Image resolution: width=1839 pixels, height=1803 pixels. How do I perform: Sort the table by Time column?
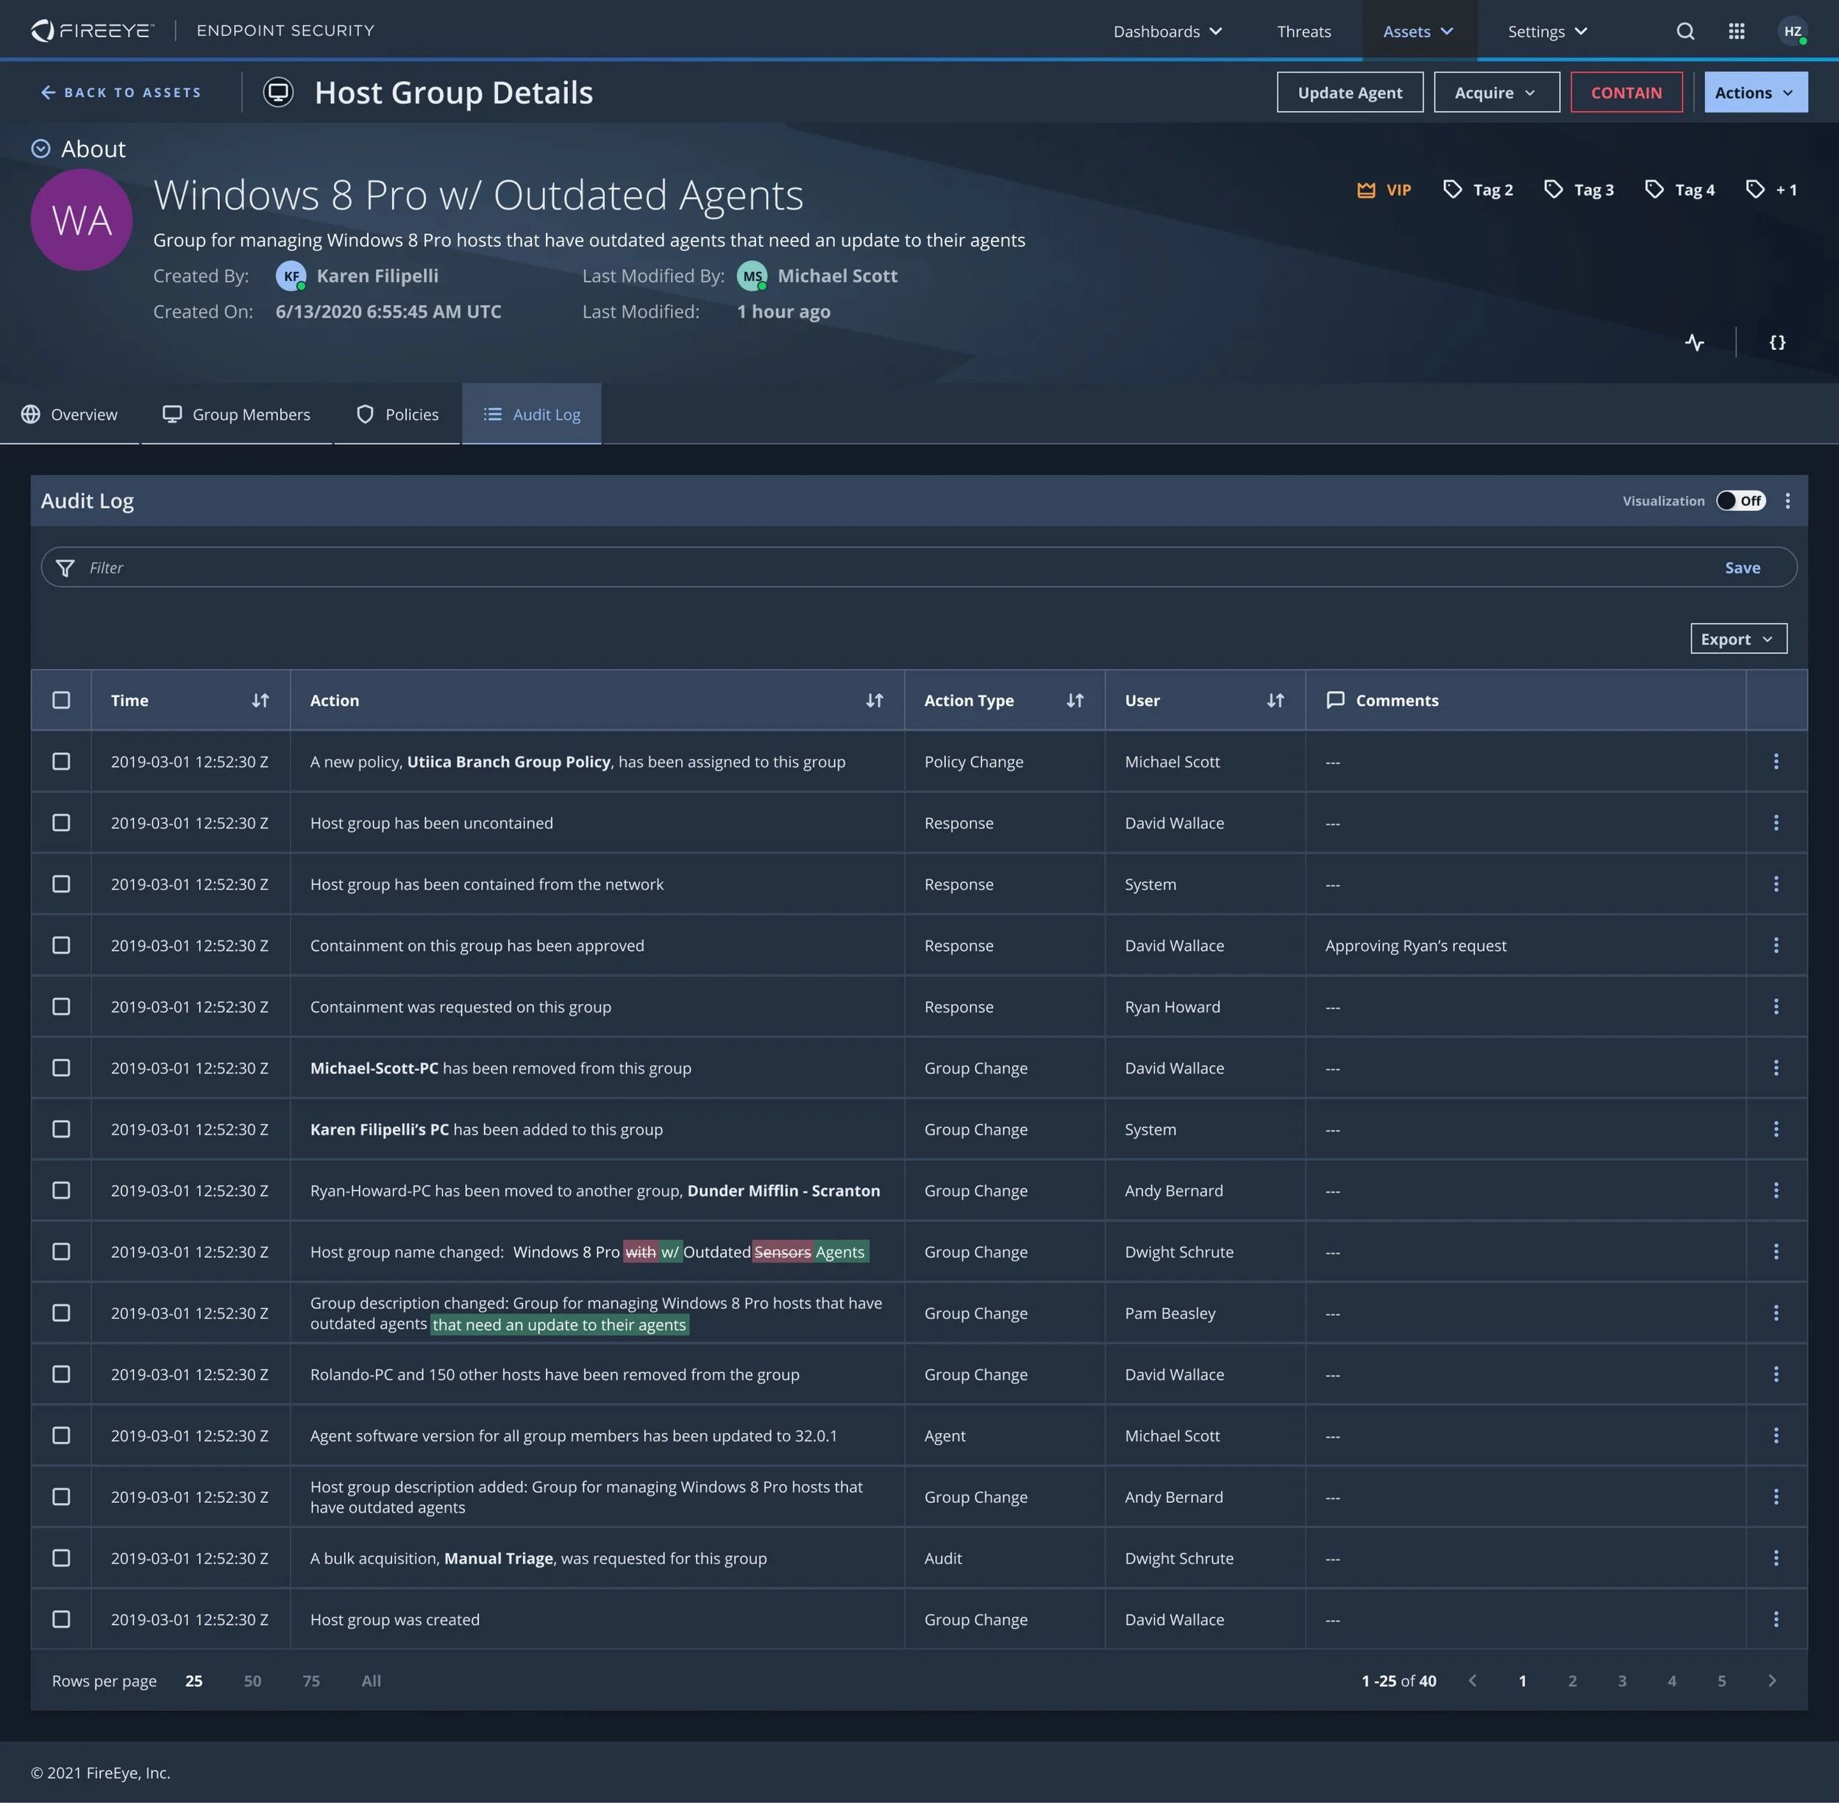(x=260, y=701)
